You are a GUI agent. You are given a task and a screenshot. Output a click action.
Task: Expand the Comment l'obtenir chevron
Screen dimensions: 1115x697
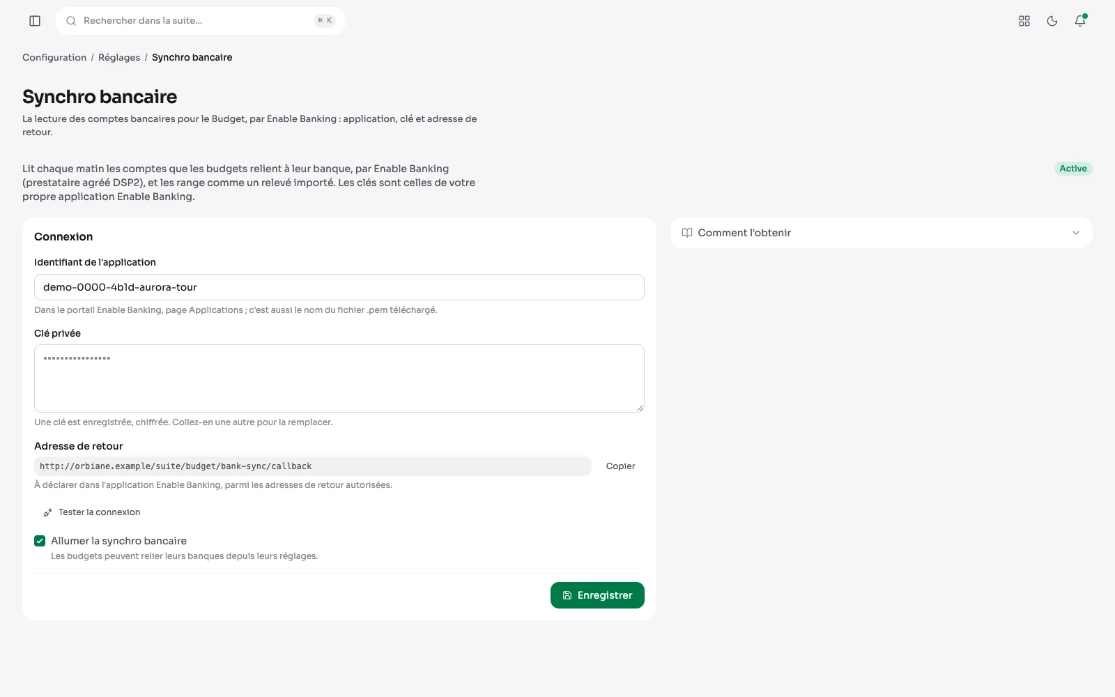click(1076, 233)
